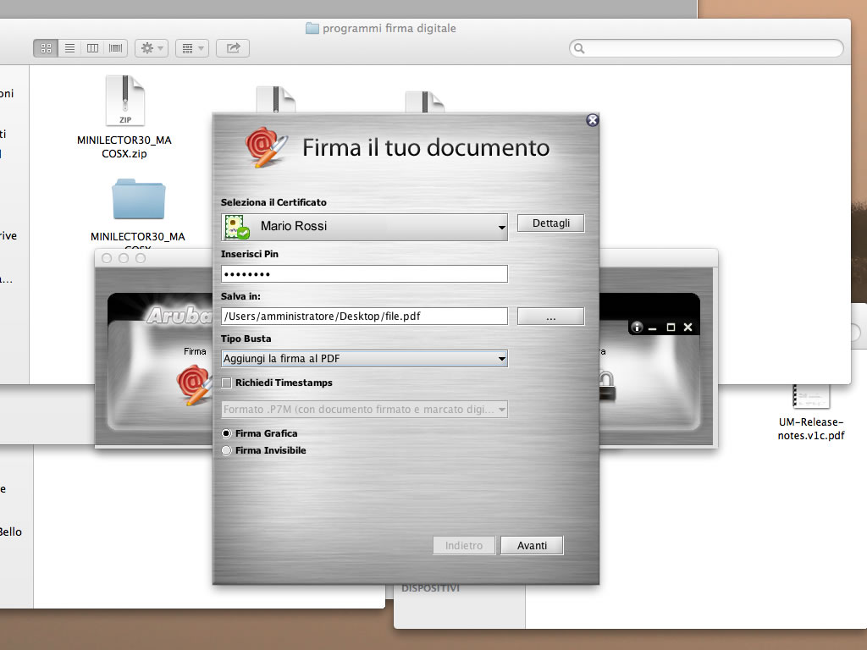The height and width of the screenshot is (650, 867).
Task: Switch Finder to icon view
Action: [x=46, y=48]
